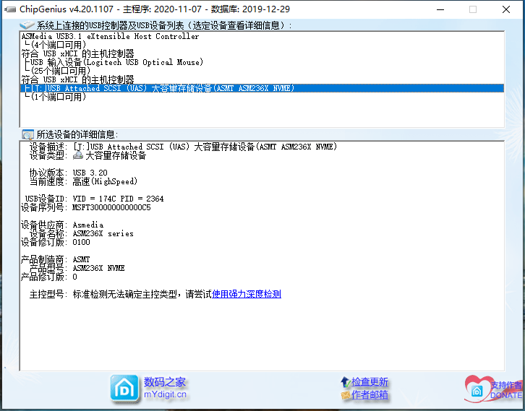Select the Logitech USB Optical Mouse device
This screenshot has height=411, width=525.
tap(262, 62)
